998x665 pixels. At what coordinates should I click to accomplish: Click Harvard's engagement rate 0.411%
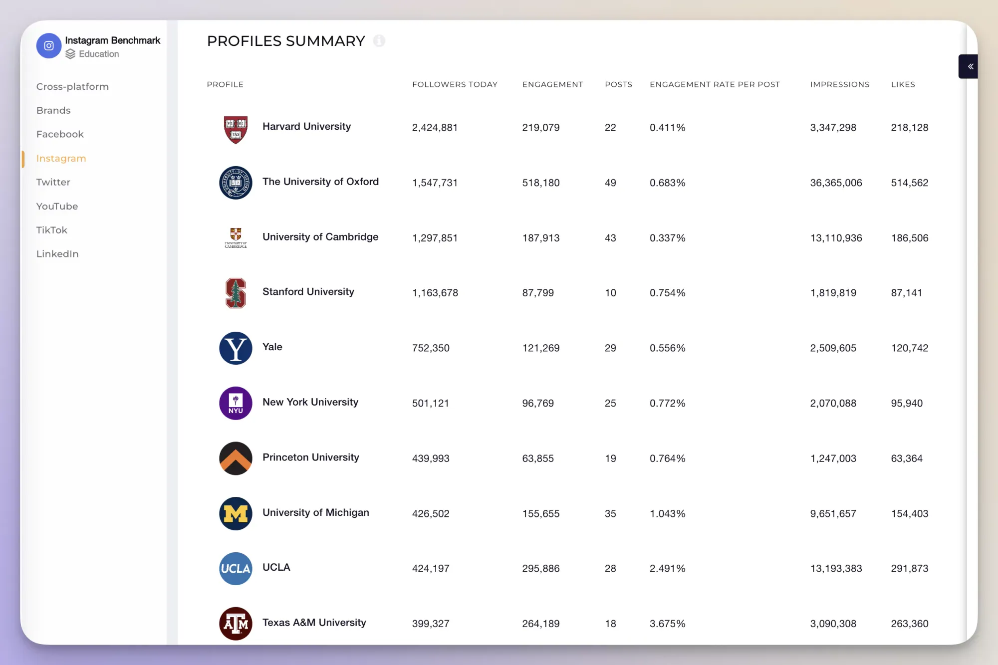click(667, 128)
